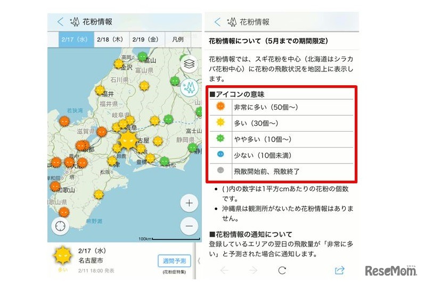Open the map layers button

[189, 64]
